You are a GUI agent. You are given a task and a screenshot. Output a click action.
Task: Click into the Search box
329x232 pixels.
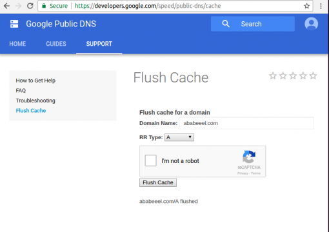point(253,24)
